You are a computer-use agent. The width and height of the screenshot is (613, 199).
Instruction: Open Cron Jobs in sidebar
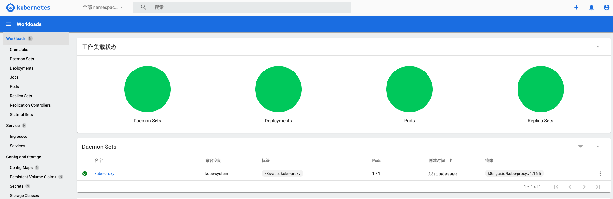pyautogui.click(x=19, y=50)
